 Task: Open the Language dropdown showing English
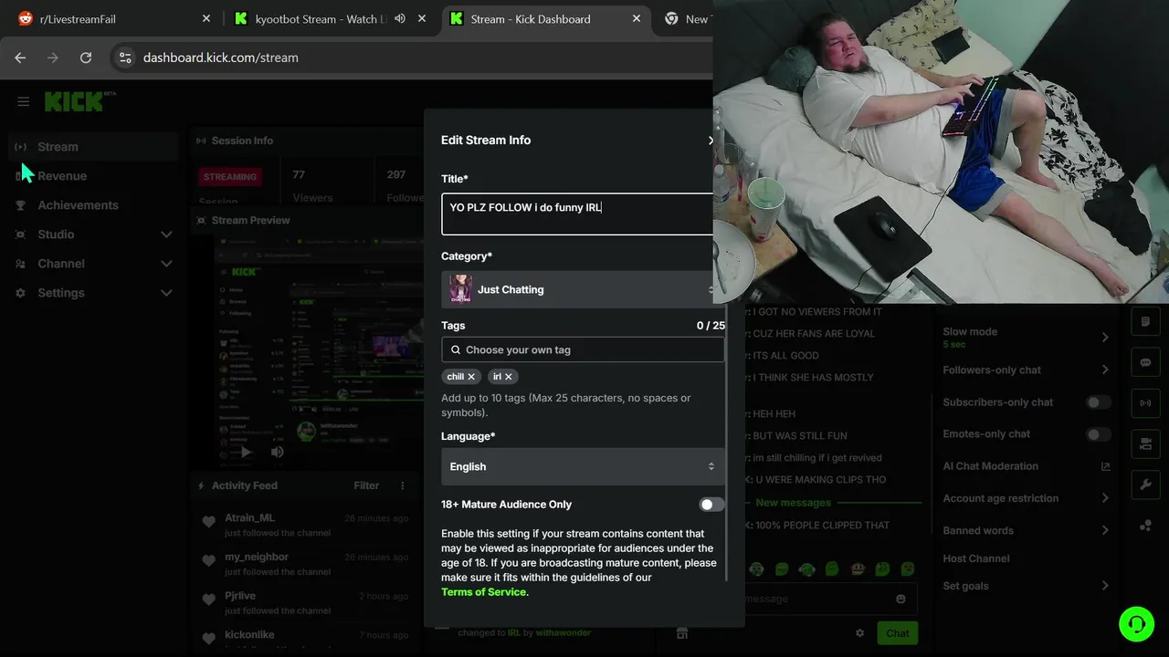583,466
